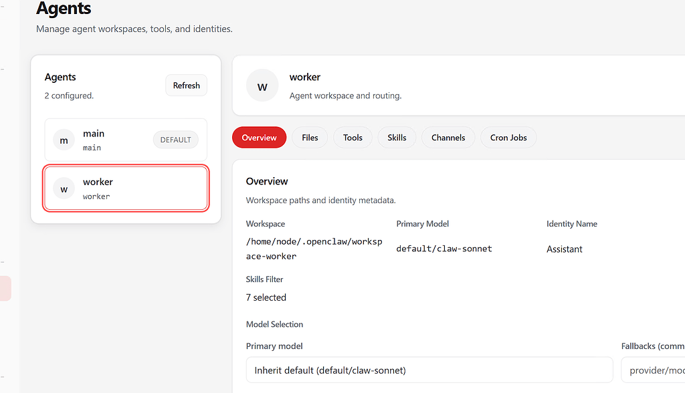Click the '2 configured.' text
Image resolution: width=685 pixels, height=393 pixels.
[x=69, y=96]
